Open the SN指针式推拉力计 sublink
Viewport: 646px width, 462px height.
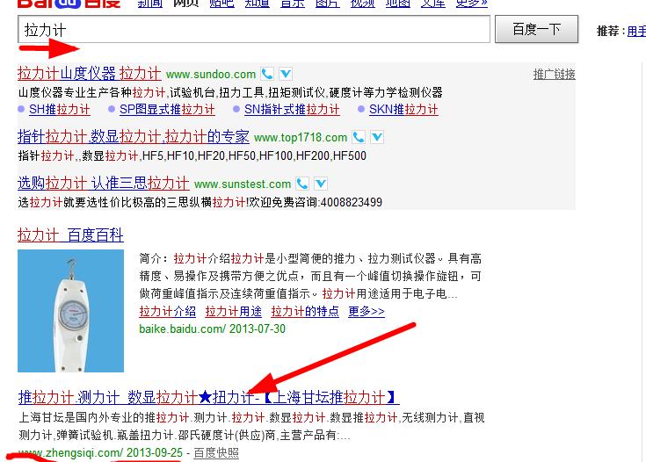292,110
